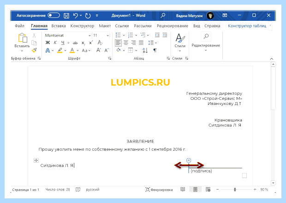
Task: Click the multilevel list icon
Action: point(143,35)
